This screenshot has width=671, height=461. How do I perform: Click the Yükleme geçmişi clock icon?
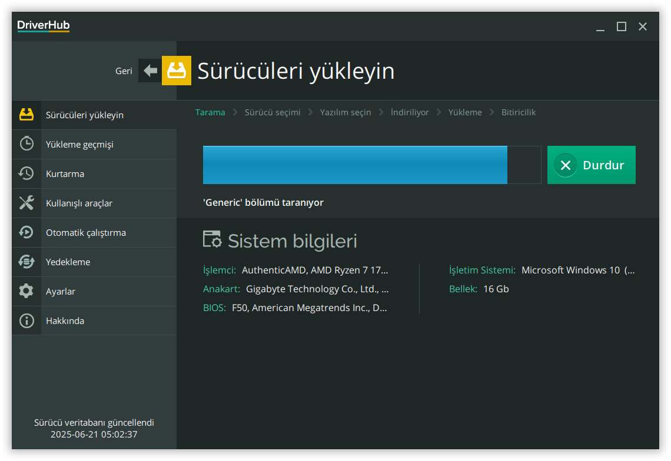point(26,143)
